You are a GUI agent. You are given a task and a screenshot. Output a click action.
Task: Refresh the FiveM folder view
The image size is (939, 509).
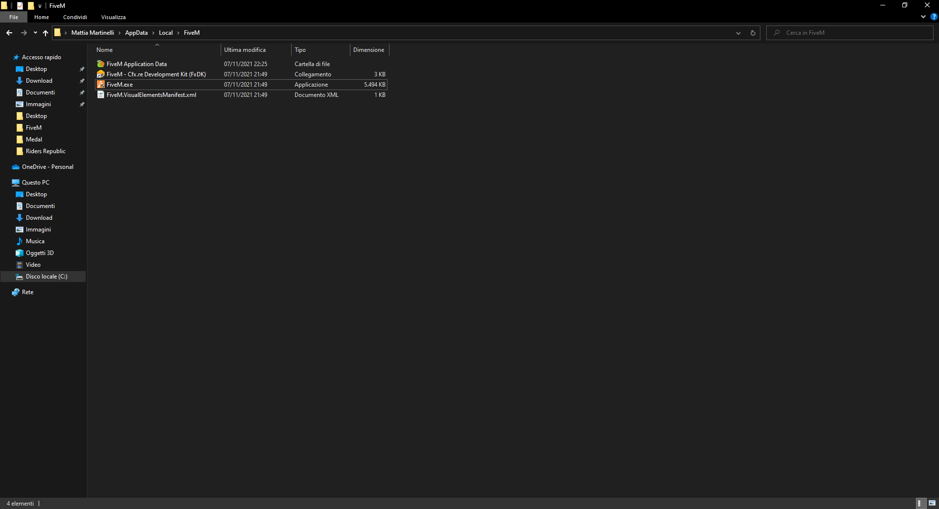coord(753,33)
